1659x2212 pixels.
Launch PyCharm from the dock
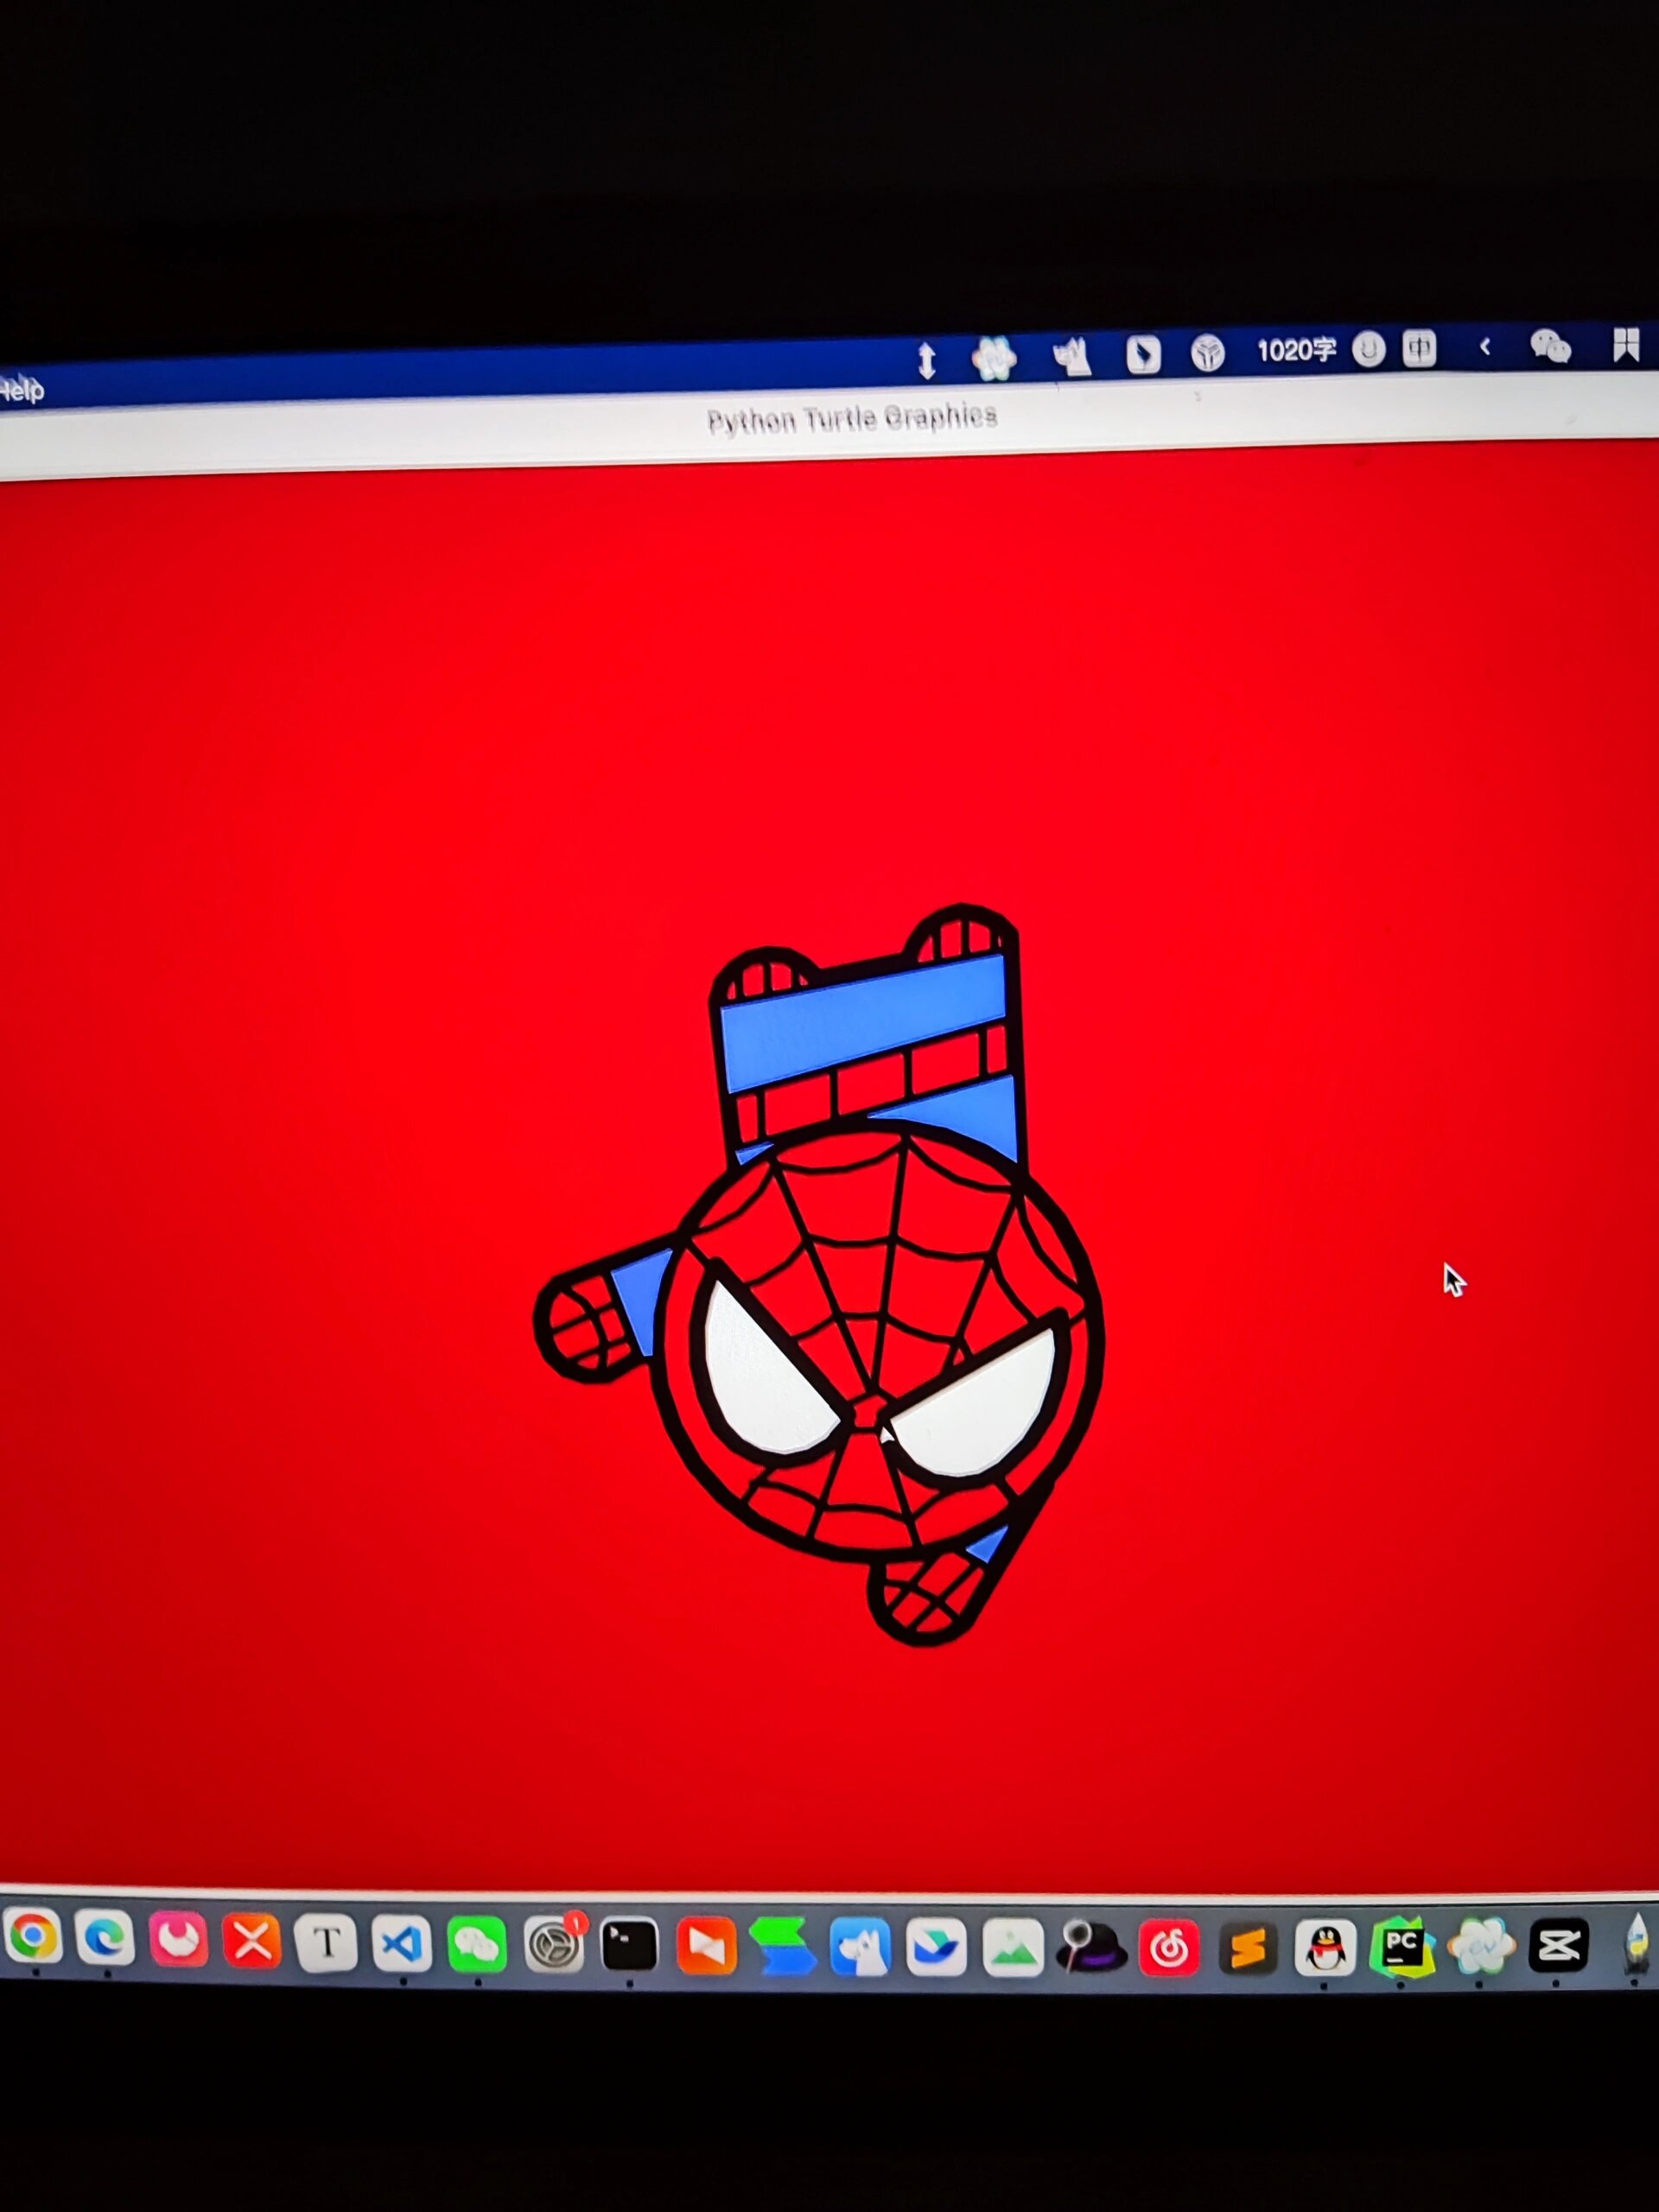pyautogui.click(x=1403, y=1946)
